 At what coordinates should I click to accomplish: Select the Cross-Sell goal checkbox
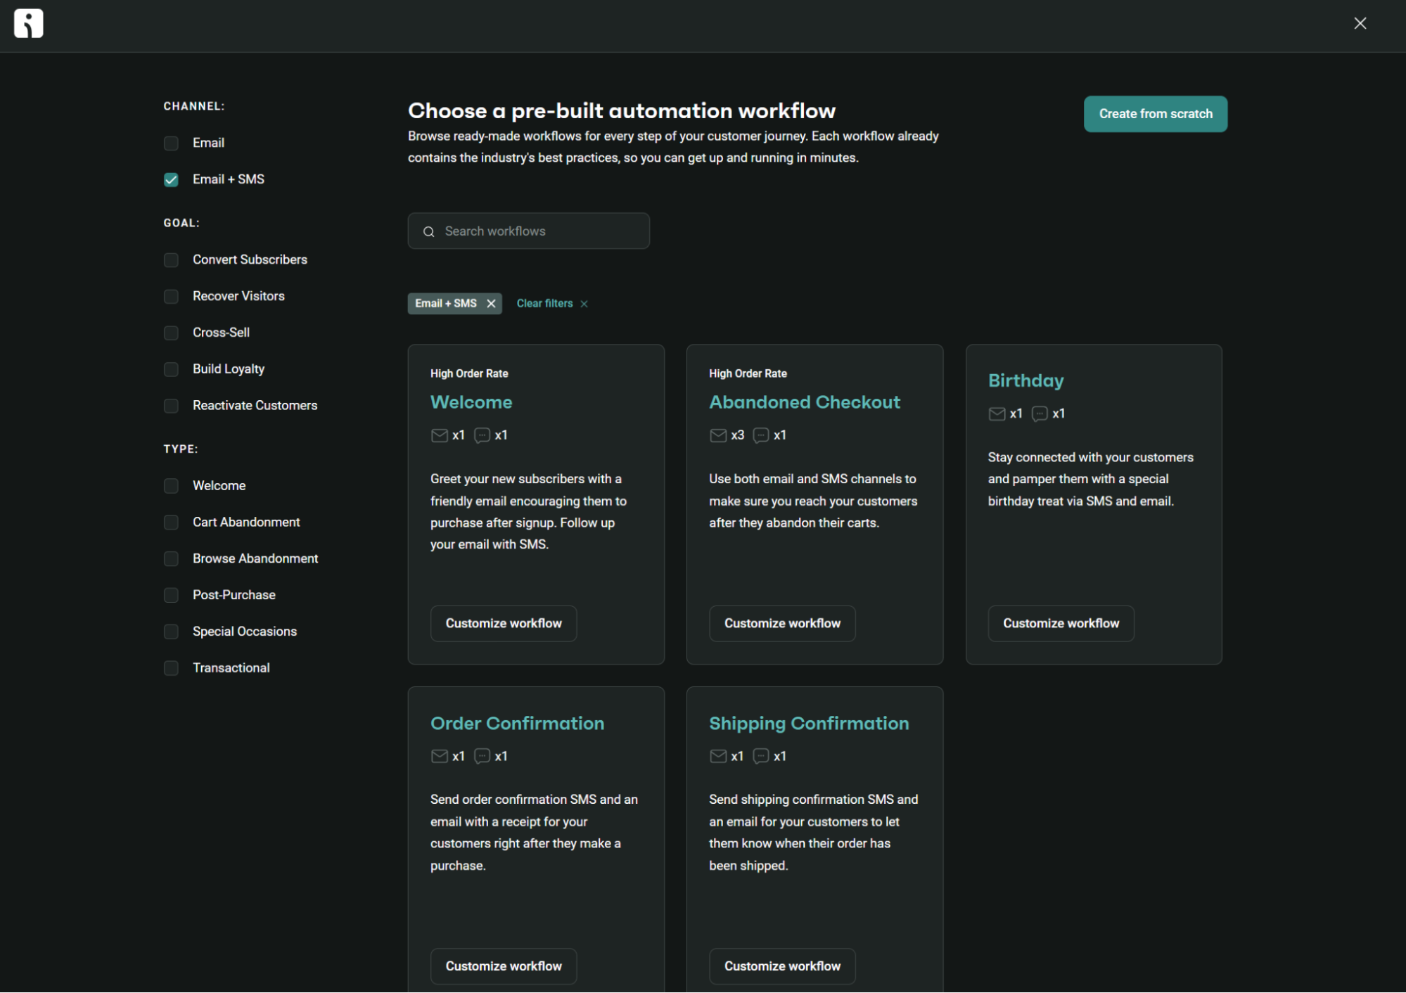pyautogui.click(x=171, y=333)
